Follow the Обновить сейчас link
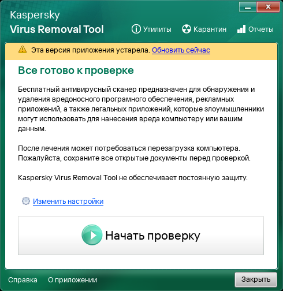Screen dimensions: 283x291 tap(181, 50)
